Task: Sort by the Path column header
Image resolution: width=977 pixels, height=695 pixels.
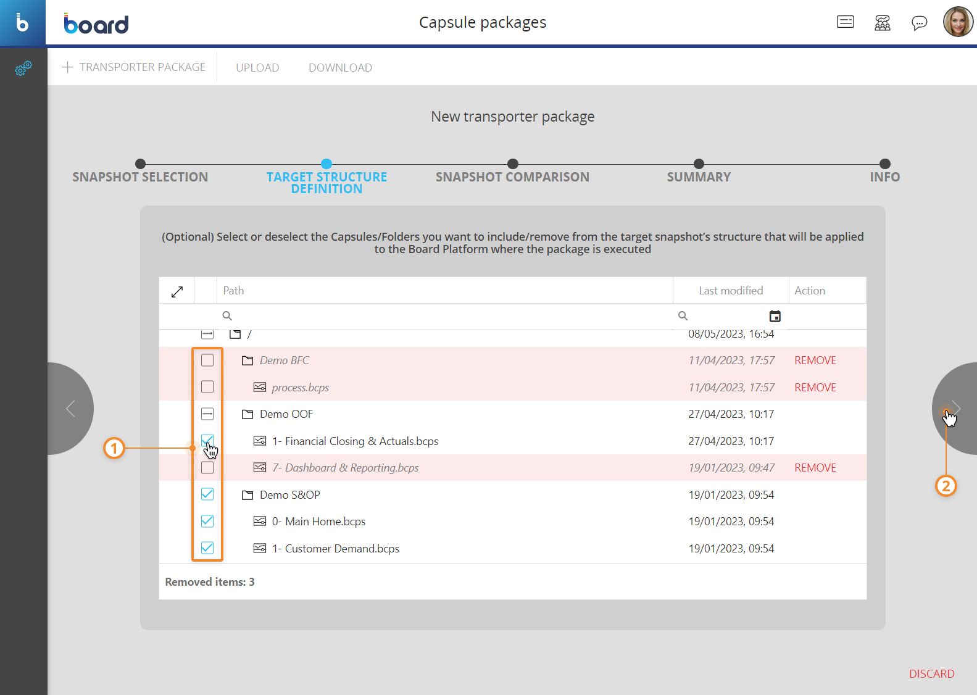Action: coord(444,291)
